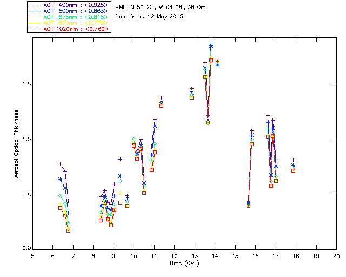Viewport: 346px width, 277px height.
Task: Click the 16 tick label on time axis
Action: (x=255, y=255)
